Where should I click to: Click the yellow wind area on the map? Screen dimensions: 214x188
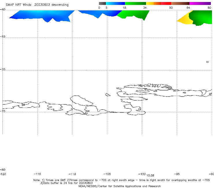tap(185, 19)
